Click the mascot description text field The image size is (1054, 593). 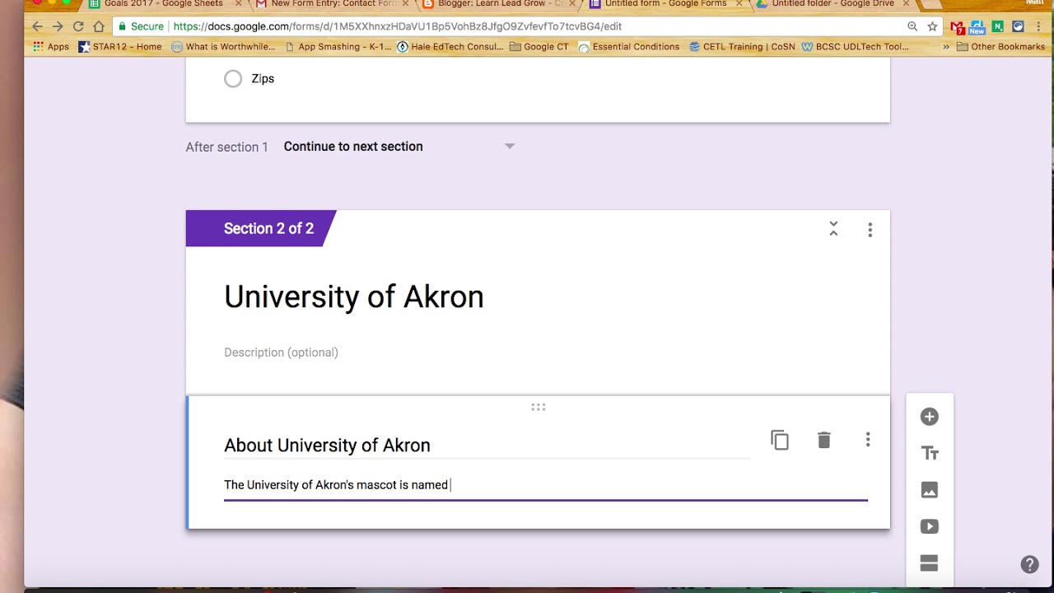[545, 485]
